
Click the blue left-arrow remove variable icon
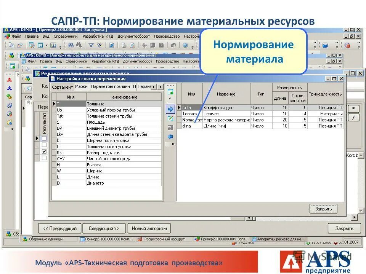coord(170,136)
